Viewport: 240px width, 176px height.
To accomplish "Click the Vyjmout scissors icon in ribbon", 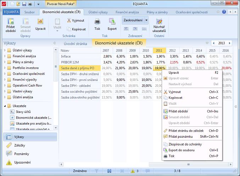I will coord(69,20).
